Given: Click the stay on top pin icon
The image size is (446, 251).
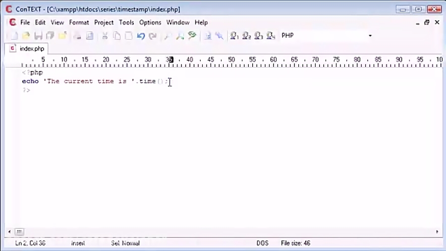Looking at the screenshot, I should click(220, 36).
